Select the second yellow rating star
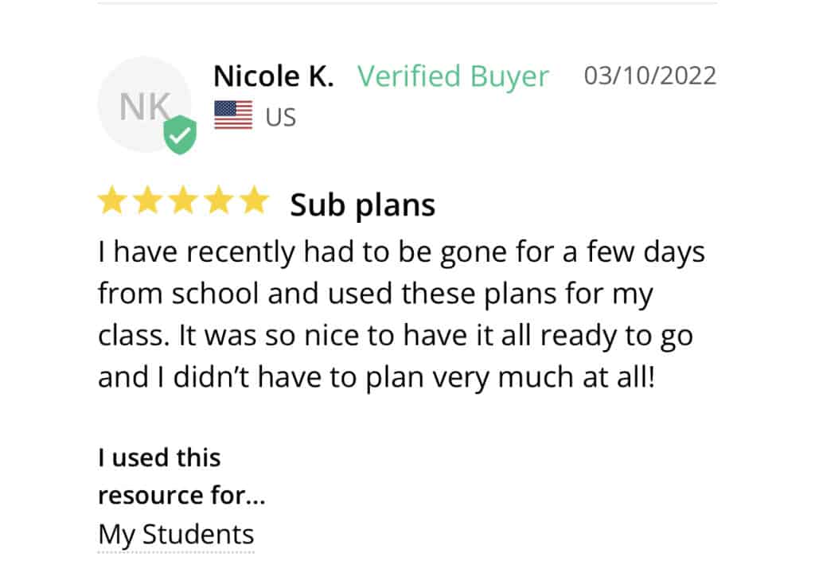The width and height of the screenshot is (815, 584). click(x=147, y=200)
